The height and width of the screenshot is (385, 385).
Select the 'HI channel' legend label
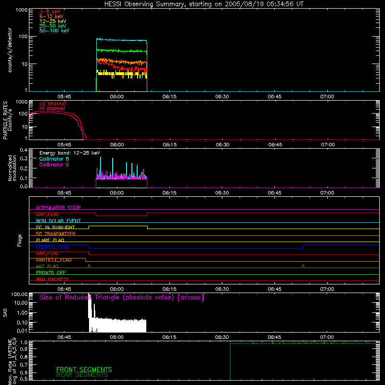(52, 108)
